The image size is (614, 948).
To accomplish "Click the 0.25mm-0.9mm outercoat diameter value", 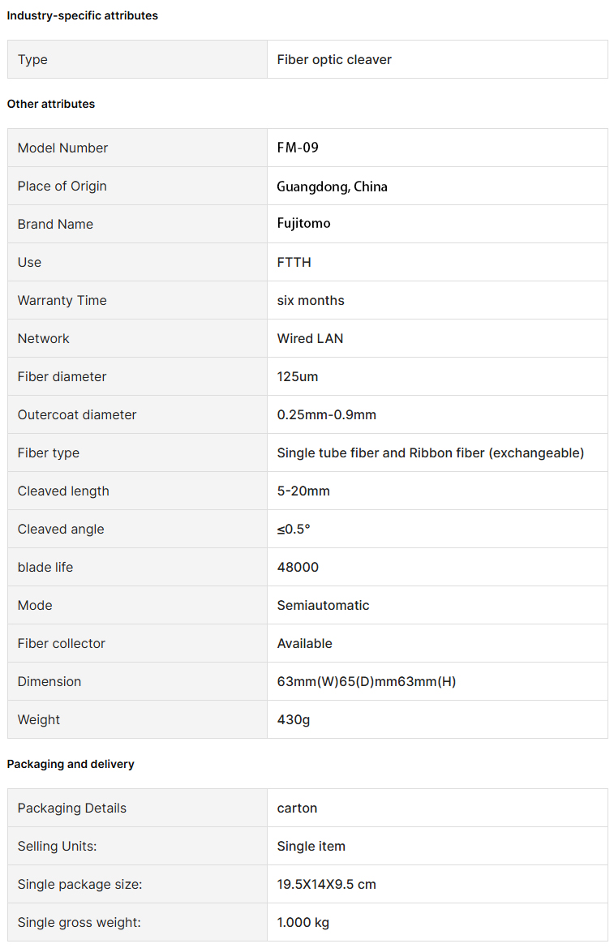I will point(327,414).
